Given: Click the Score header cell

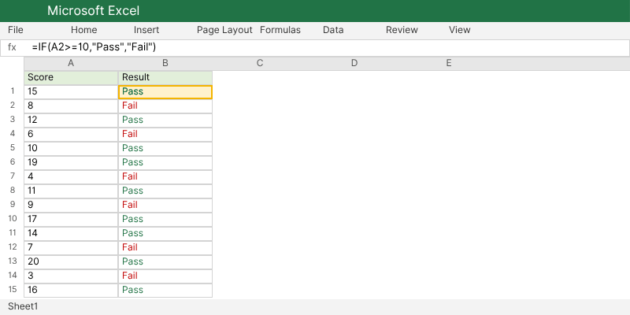Looking at the screenshot, I should tap(71, 77).
